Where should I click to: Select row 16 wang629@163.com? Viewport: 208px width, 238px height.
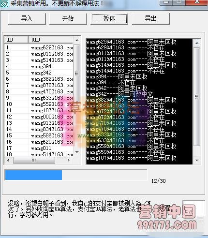click(39, 142)
